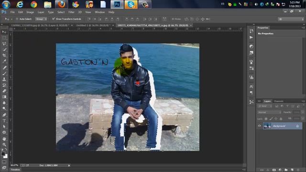Select the Clone Stamp tool
This screenshot has height=172, width=306.
(4, 79)
